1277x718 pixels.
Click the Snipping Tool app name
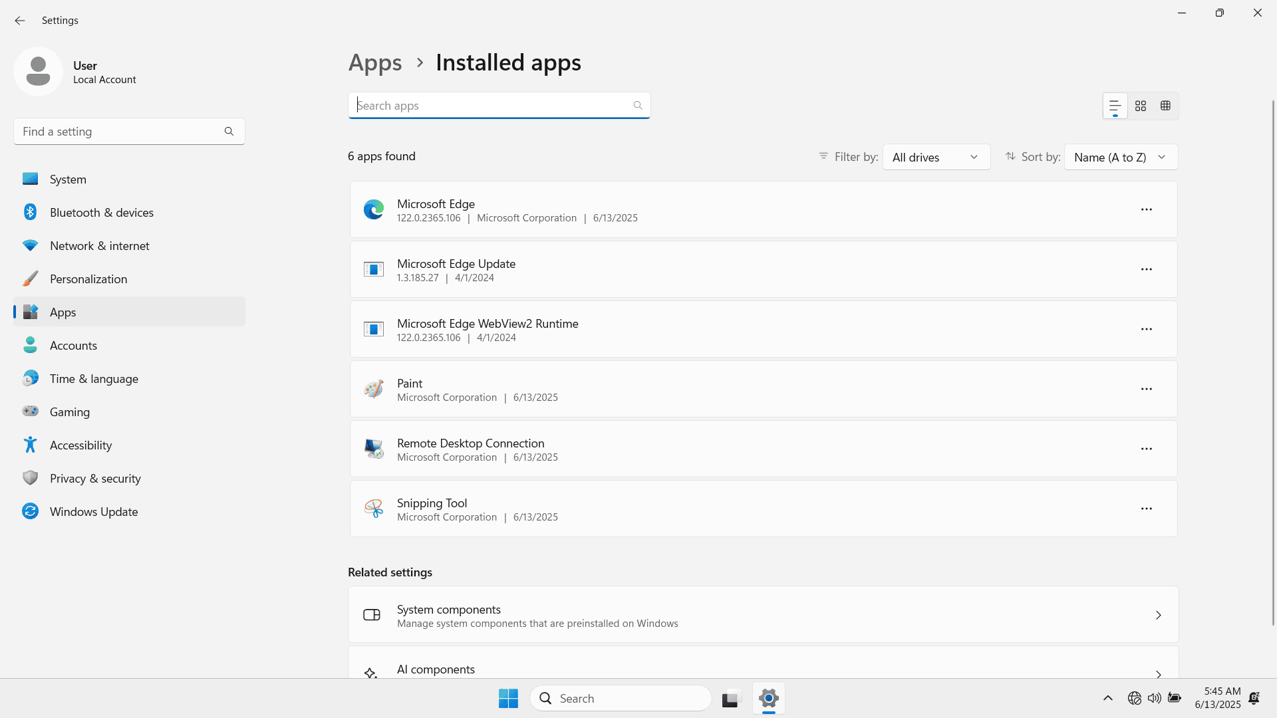(x=432, y=503)
